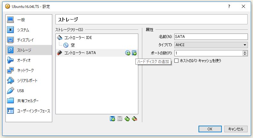Click the 名前 input field containing SATA

(x=211, y=37)
